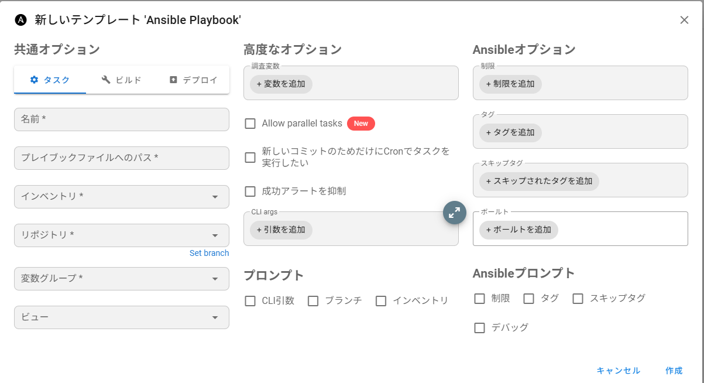Click the キャンセル button
This screenshot has width=704, height=383.
pyautogui.click(x=618, y=371)
